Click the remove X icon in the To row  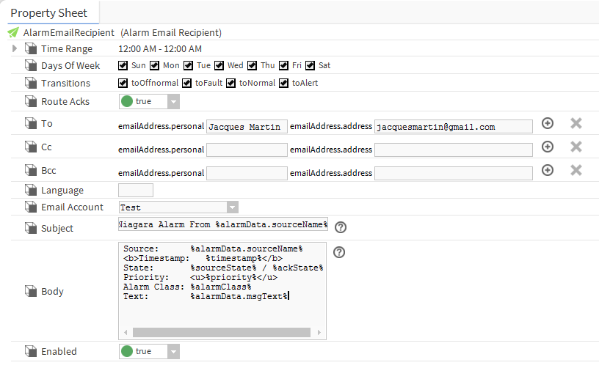point(576,124)
